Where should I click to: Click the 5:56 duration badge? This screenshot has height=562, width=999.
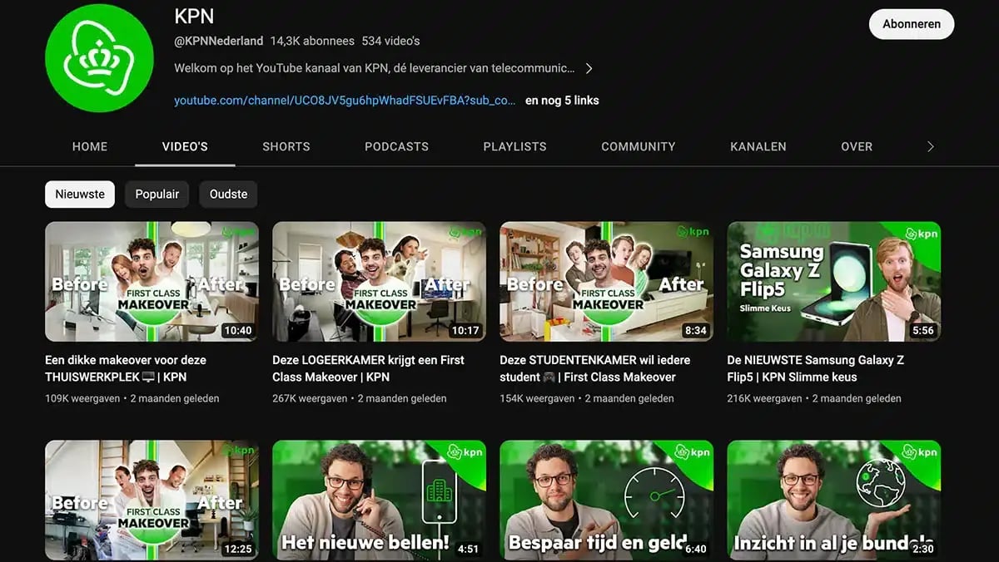coord(922,330)
